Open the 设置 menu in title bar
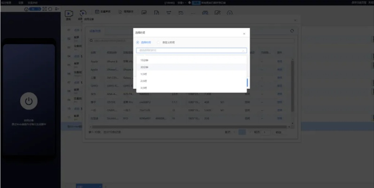This screenshot has width=374, height=188. click(21, 2)
